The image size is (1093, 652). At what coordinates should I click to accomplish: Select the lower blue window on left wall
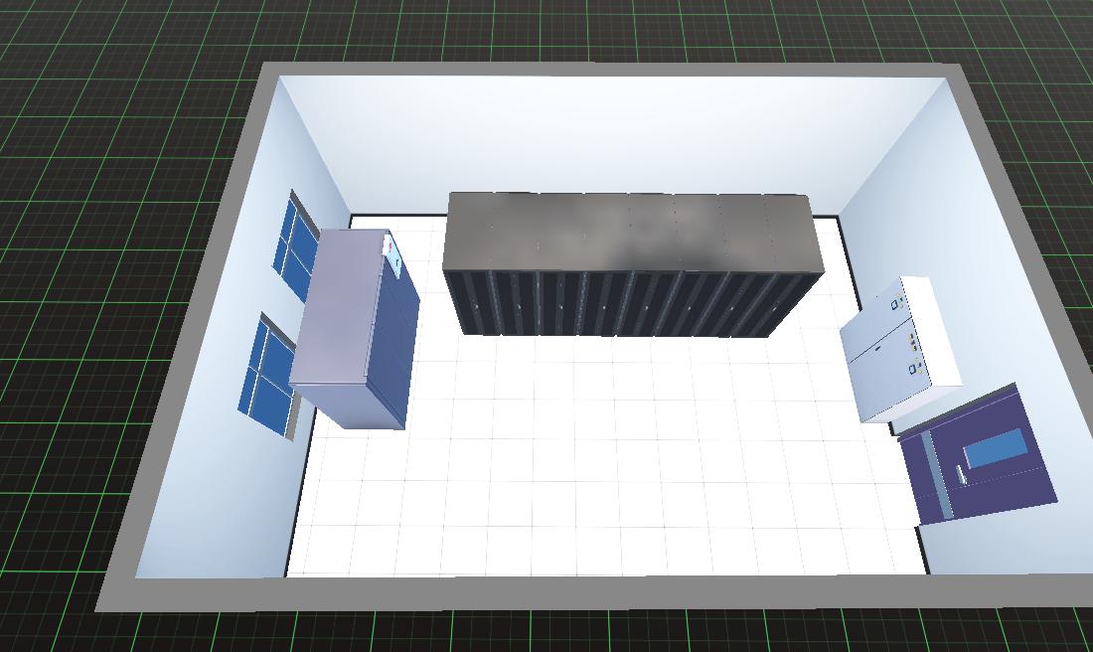coord(264,376)
